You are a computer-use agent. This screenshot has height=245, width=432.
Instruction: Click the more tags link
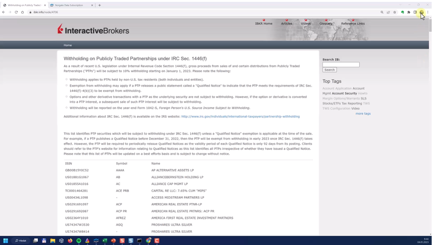click(x=363, y=114)
